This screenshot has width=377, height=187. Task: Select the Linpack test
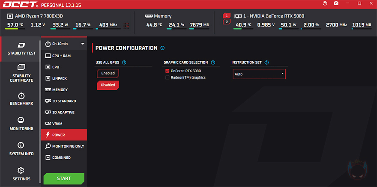[64, 78]
